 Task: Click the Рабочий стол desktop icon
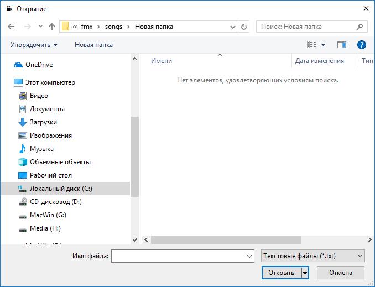pos(23,175)
